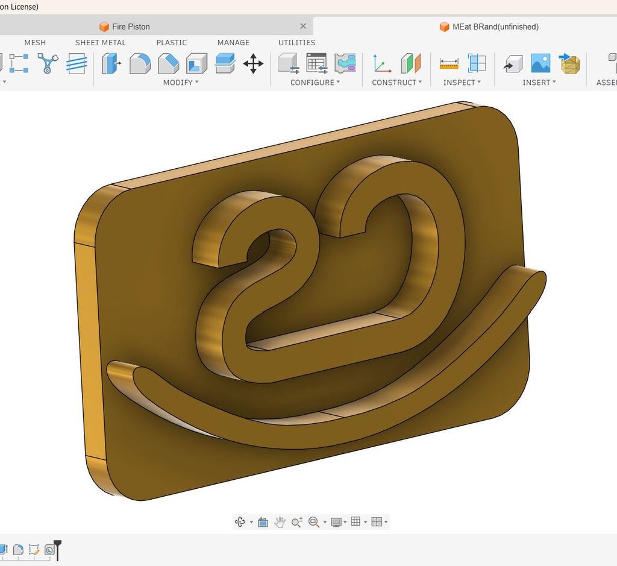Screen dimensions: 617x566
Task: Select the Midplane construct icon
Action: 411,63
